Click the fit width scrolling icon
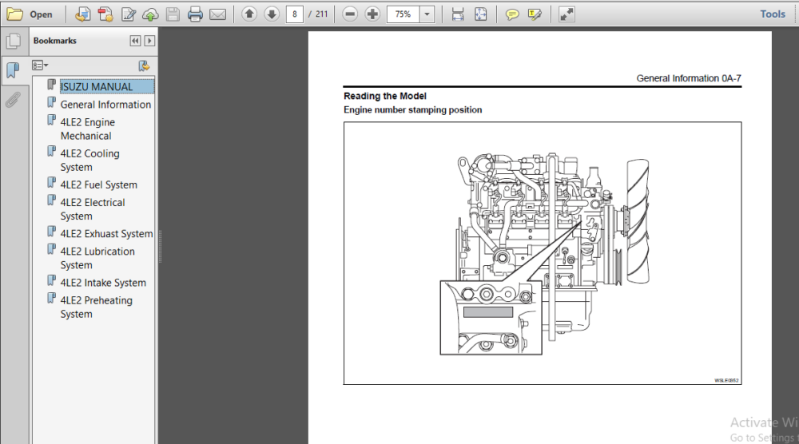 click(458, 14)
